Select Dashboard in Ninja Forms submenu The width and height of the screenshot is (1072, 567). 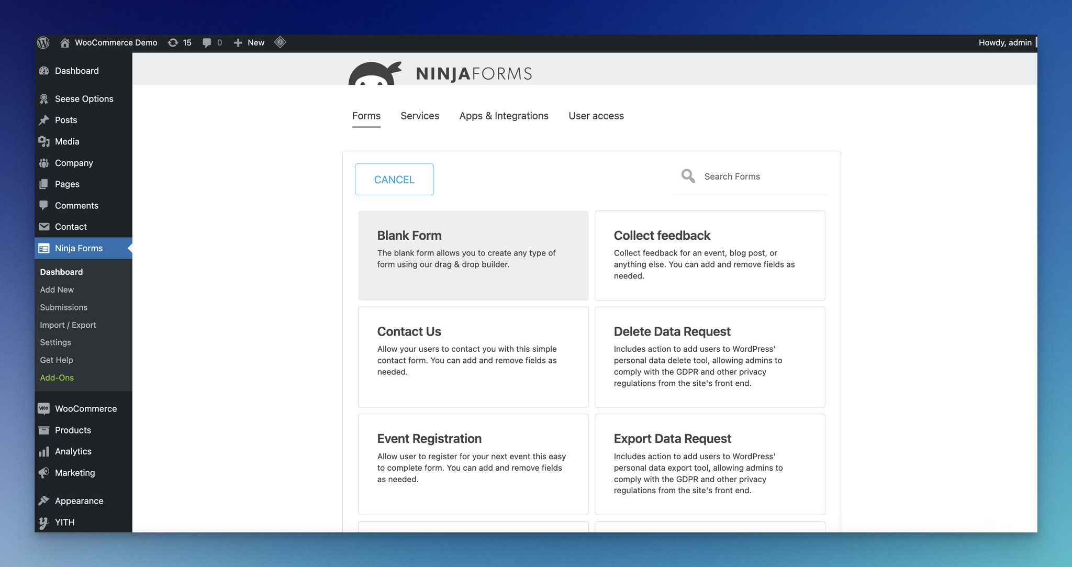(61, 272)
